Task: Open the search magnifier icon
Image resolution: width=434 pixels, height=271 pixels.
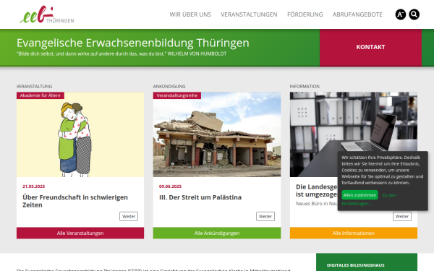Action: pyautogui.click(x=414, y=14)
